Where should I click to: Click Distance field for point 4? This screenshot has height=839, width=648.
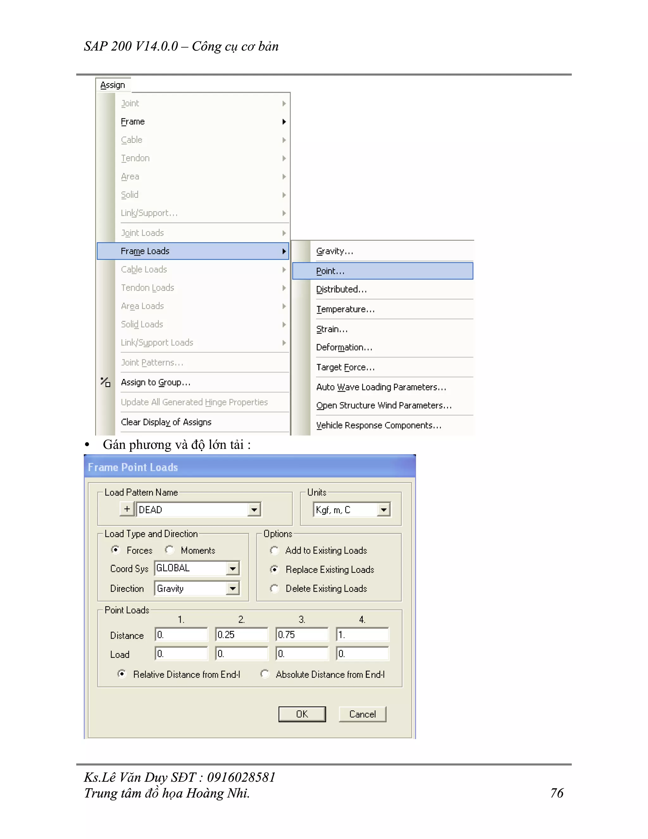[362, 634]
